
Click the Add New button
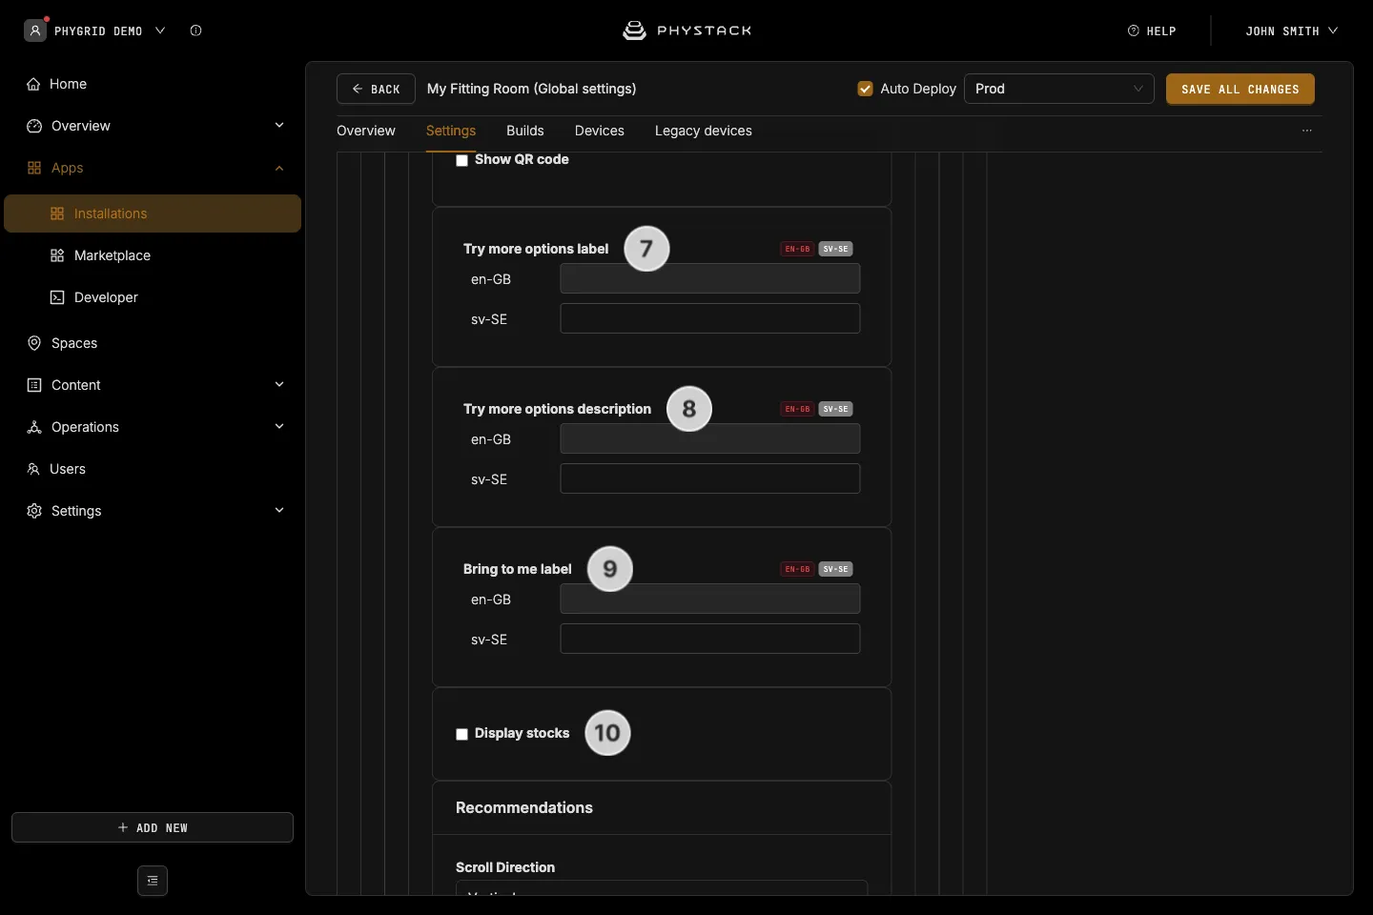coord(153,827)
